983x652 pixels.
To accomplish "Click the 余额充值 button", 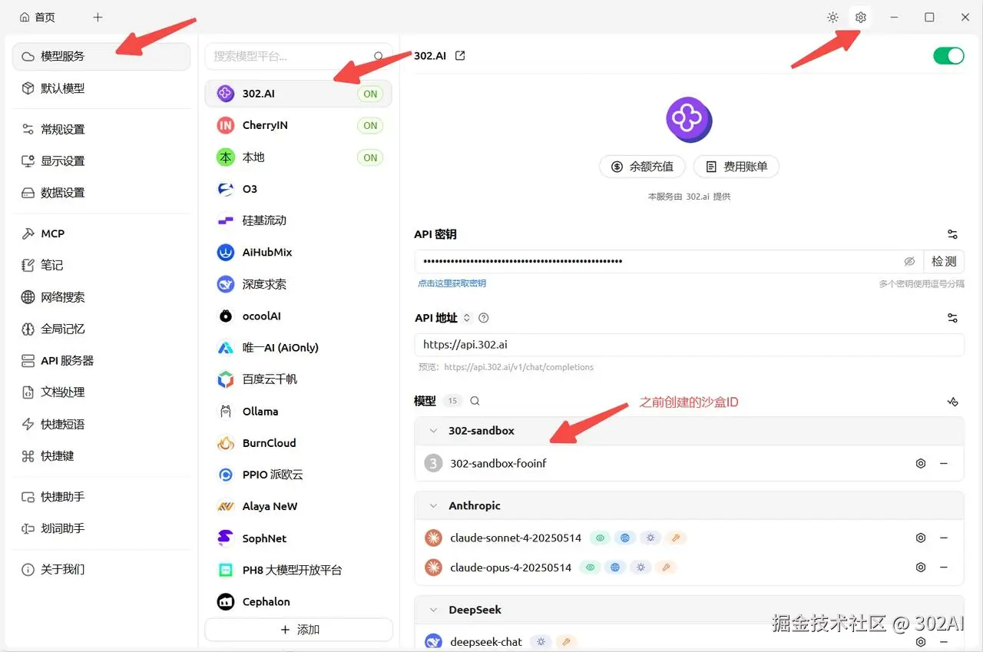I will coord(642,167).
